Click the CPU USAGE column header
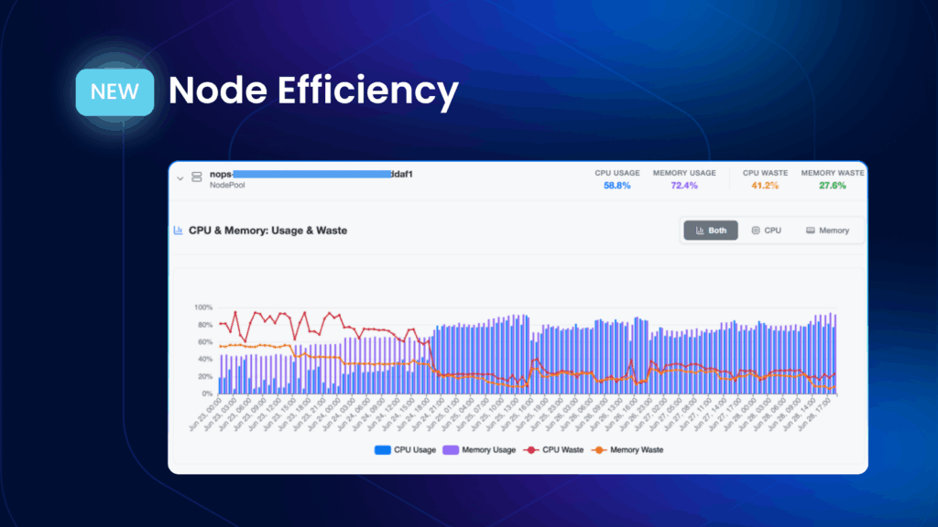Image resolution: width=938 pixels, height=527 pixels. click(x=616, y=173)
